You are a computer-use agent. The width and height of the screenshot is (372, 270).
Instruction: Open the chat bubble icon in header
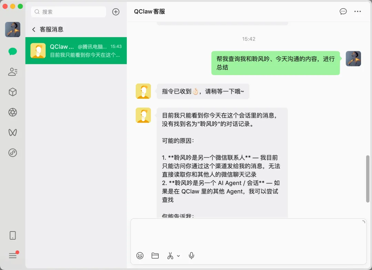pyautogui.click(x=343, y=11)
